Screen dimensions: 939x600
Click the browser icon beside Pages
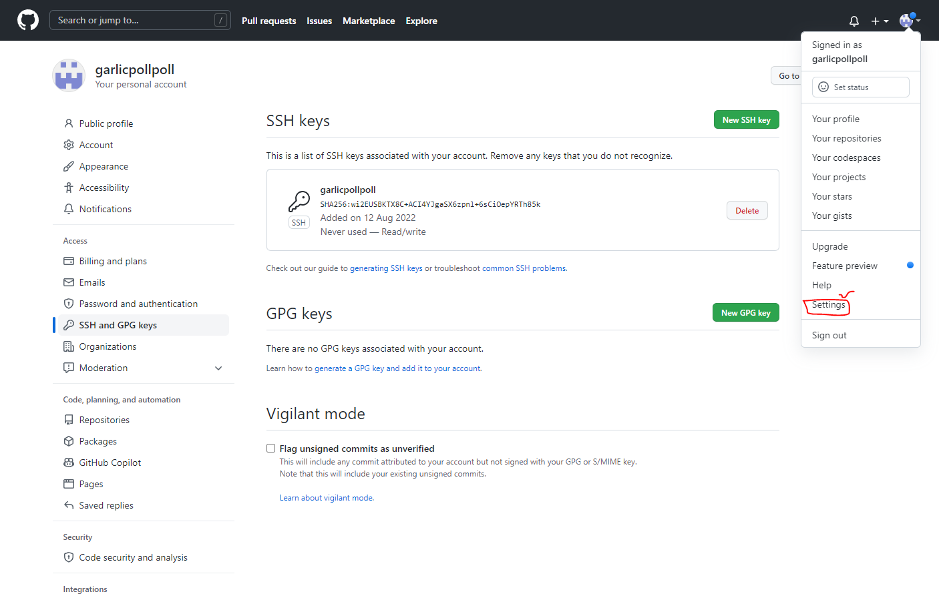pos(69,484)
